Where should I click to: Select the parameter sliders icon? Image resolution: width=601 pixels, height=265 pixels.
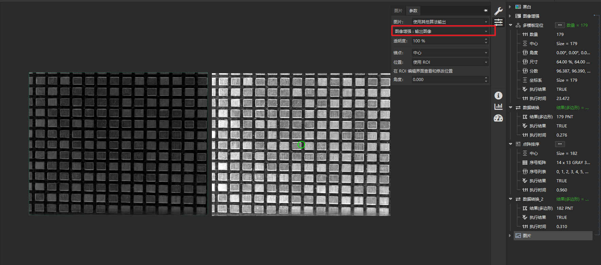[498, 23]
